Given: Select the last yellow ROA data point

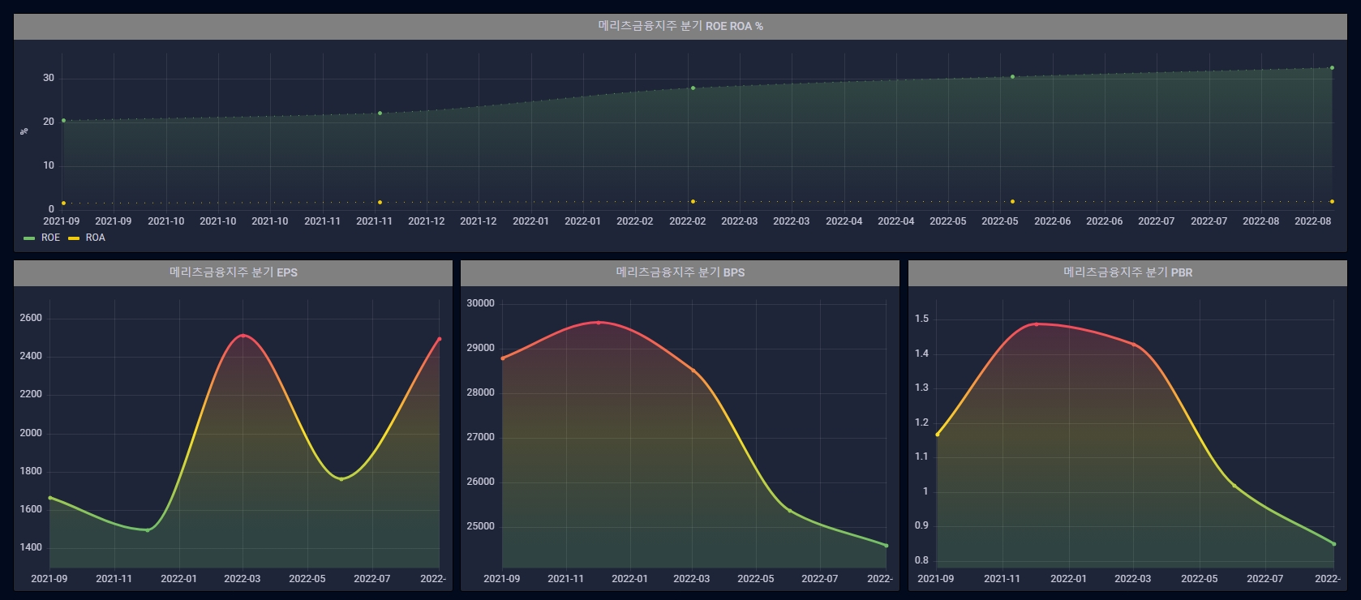Looking at the screenshot, I should (x=1332, y=202).
